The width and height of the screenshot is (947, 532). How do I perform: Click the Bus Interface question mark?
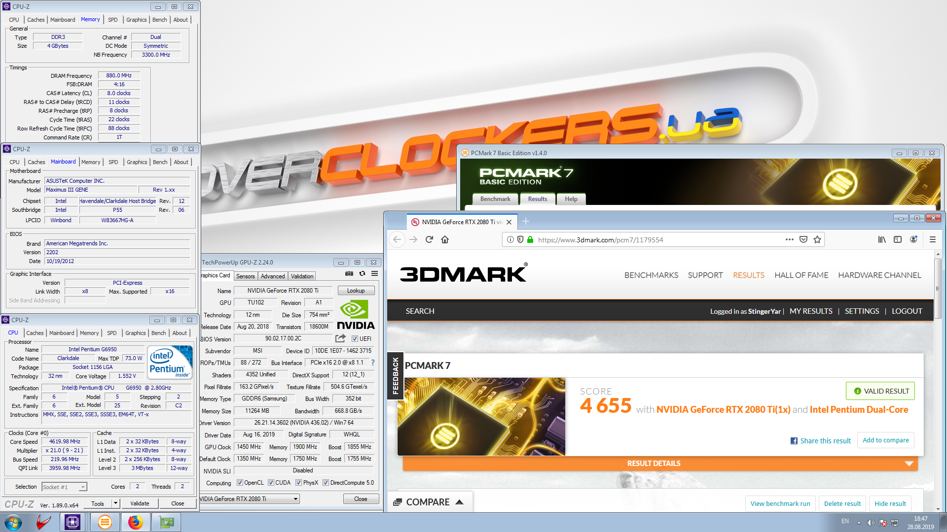[373, 363]
